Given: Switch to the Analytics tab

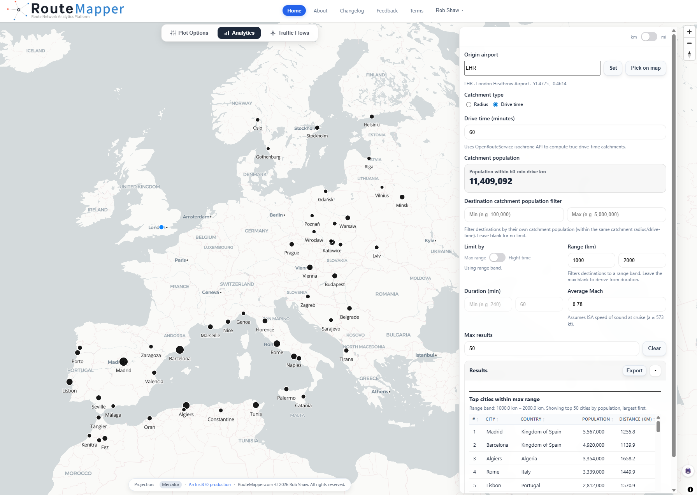Looking at the screenshot, I should [x=239, y=33].
